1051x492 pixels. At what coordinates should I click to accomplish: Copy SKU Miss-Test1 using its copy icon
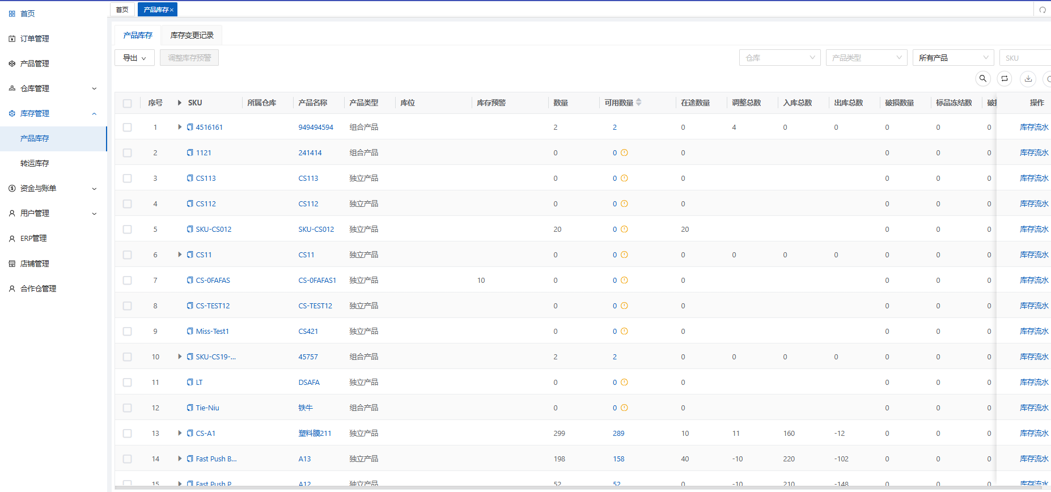pos(190,331)
